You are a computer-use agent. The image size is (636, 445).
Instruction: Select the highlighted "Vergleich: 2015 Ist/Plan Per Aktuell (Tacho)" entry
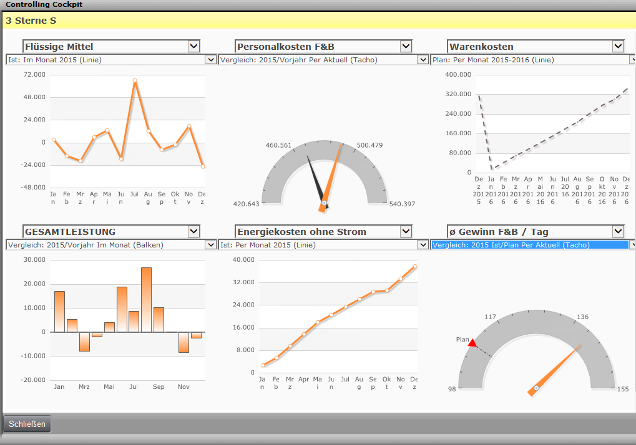pyautogui.click(x=531, y=244)
